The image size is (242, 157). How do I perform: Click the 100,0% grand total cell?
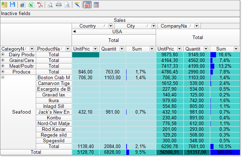[225, 152]
